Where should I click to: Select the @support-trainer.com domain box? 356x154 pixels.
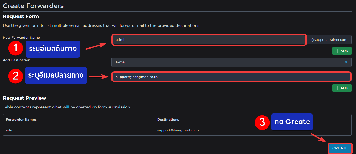329,40
